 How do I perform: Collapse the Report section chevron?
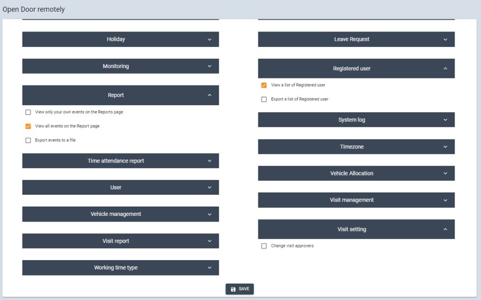click(209, 95)
